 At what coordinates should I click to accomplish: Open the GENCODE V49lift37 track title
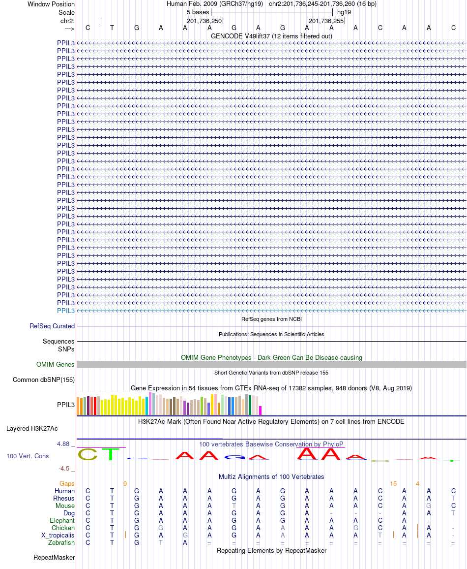point(271,36)
